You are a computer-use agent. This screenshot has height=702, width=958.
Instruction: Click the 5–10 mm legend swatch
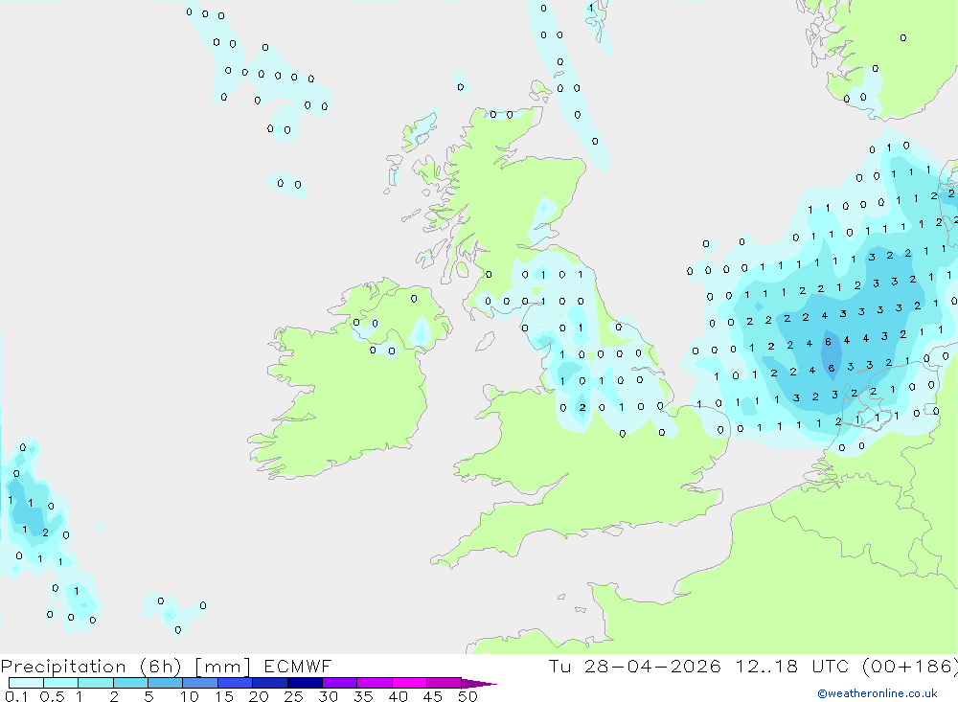(166, 683)
